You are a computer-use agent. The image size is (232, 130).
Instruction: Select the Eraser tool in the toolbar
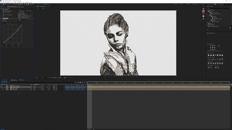tap(28, 4)
